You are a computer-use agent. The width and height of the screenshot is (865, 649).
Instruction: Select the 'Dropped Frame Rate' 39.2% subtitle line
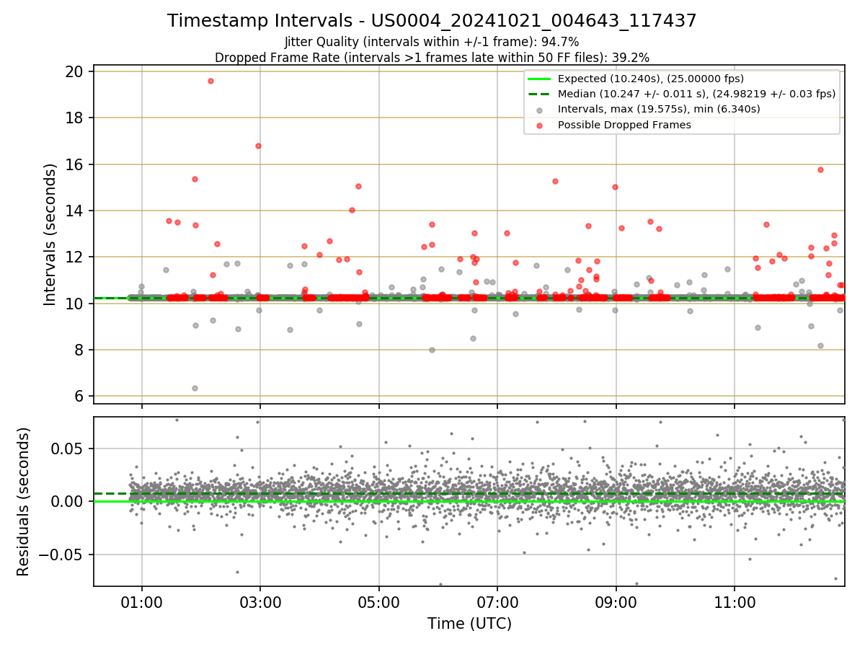[432, 58]
